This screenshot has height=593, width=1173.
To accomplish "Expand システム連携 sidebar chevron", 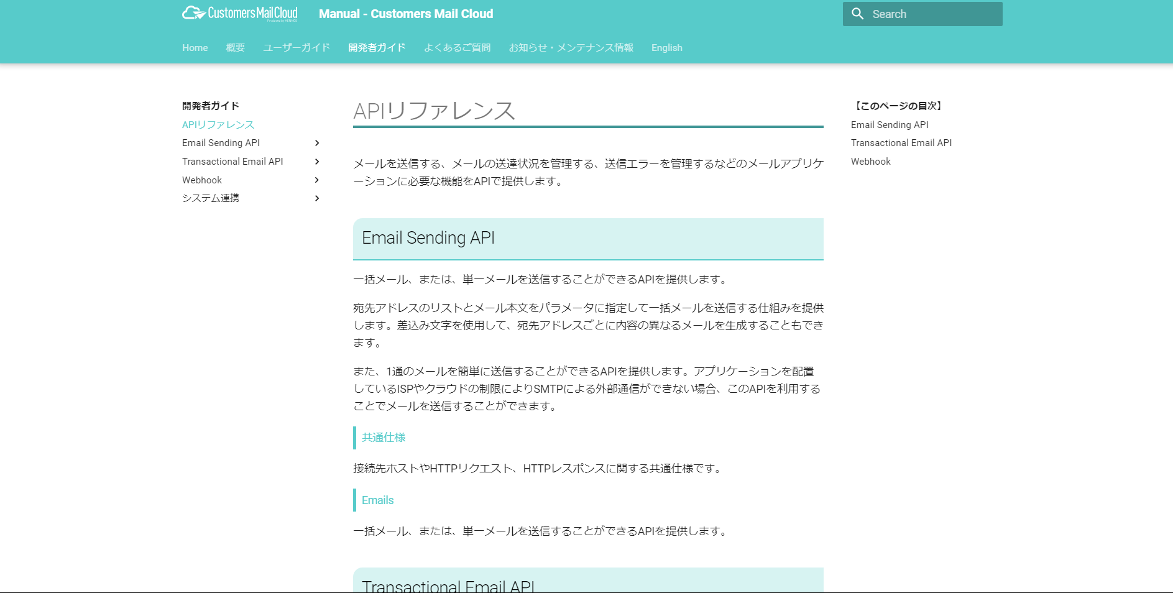I will point(317,198).
